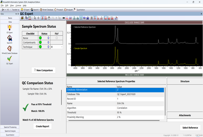Select the Data sidebar section
This screenshot has height=137, width=203.
[10, 22]
